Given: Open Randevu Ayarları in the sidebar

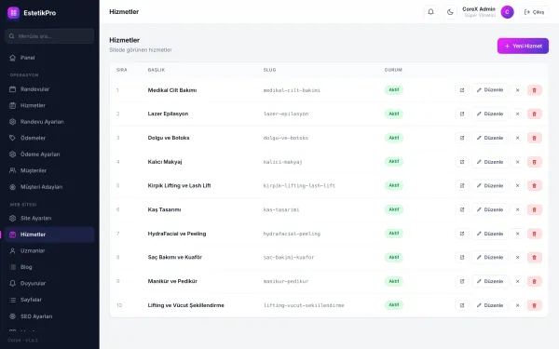Looking at the screenshot, I should pyautogui.click(x=49, y=122).
